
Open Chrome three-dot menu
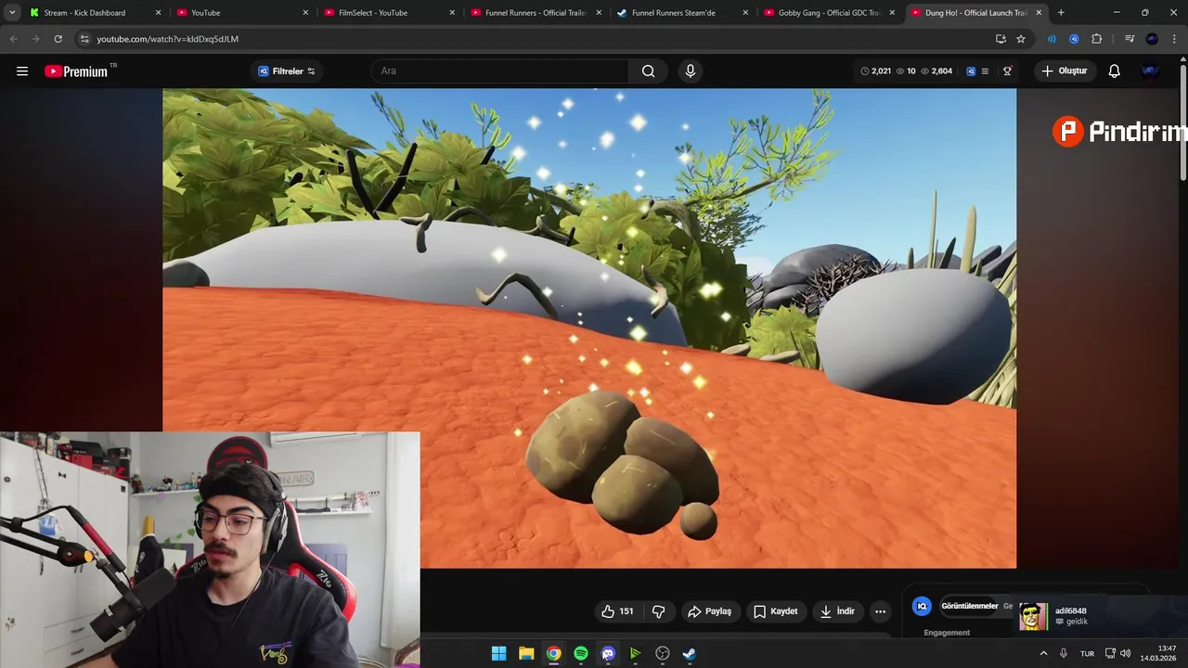(x=1174, y=39)
